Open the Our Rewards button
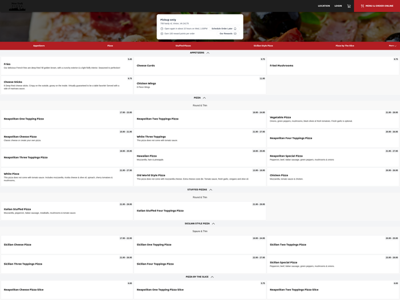The width and height of the screenshot is (400, 300). 228,34
